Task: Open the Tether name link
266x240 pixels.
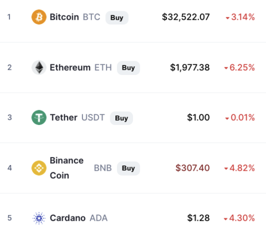Action: (64, 118)
